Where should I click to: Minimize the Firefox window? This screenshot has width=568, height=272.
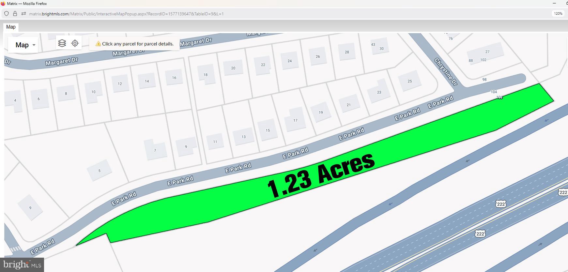coord(554,4)
